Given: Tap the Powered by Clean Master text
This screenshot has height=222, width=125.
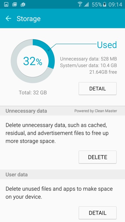Looking at the screenshot, I should pyautogui.click(x=96, y=111).
